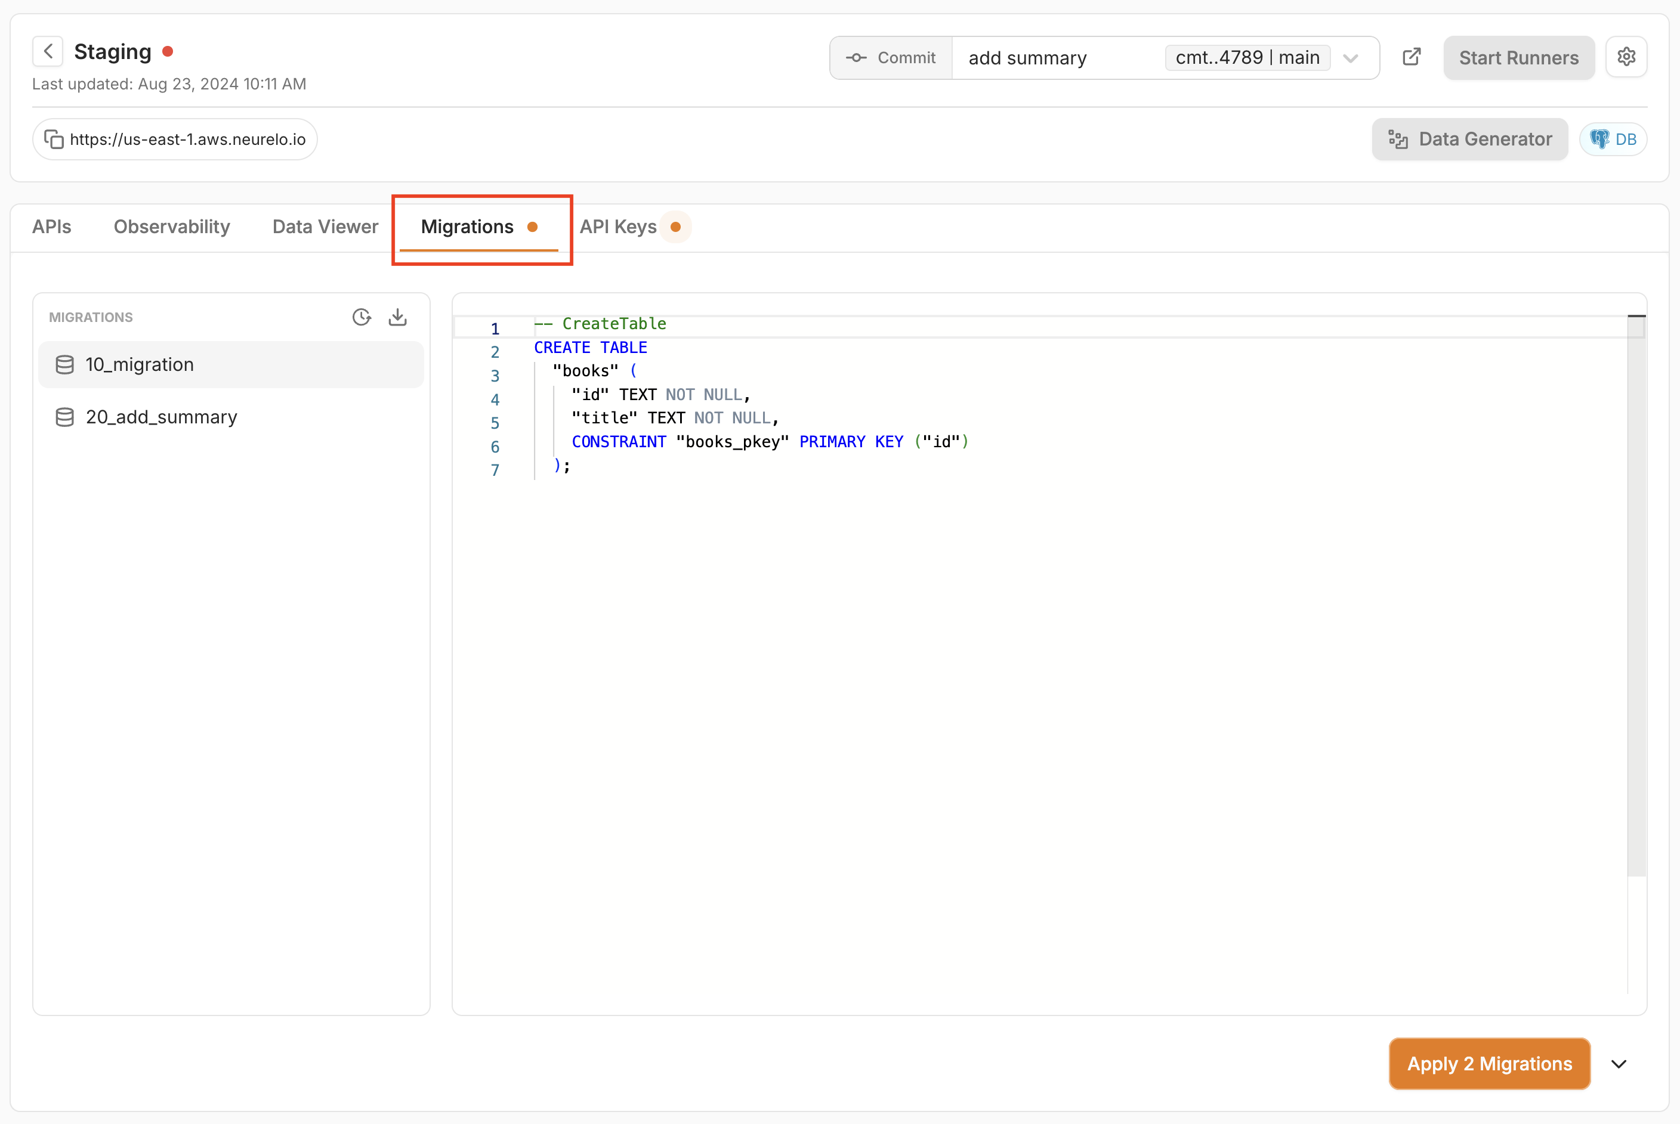Click the open-in-new-window icon
This screenshot has width=1680, height=1124.
click(x=1411, y=57)
